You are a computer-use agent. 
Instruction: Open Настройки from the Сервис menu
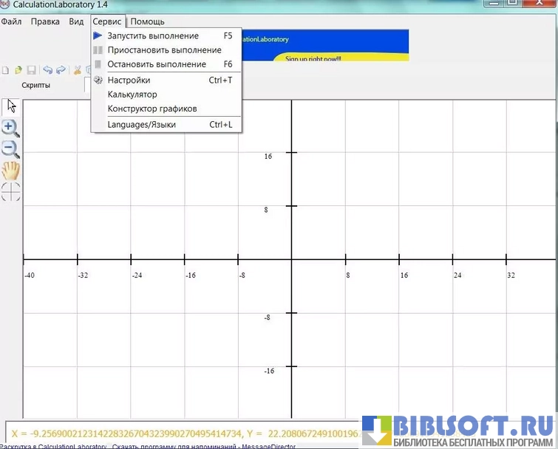click(129, 80)
